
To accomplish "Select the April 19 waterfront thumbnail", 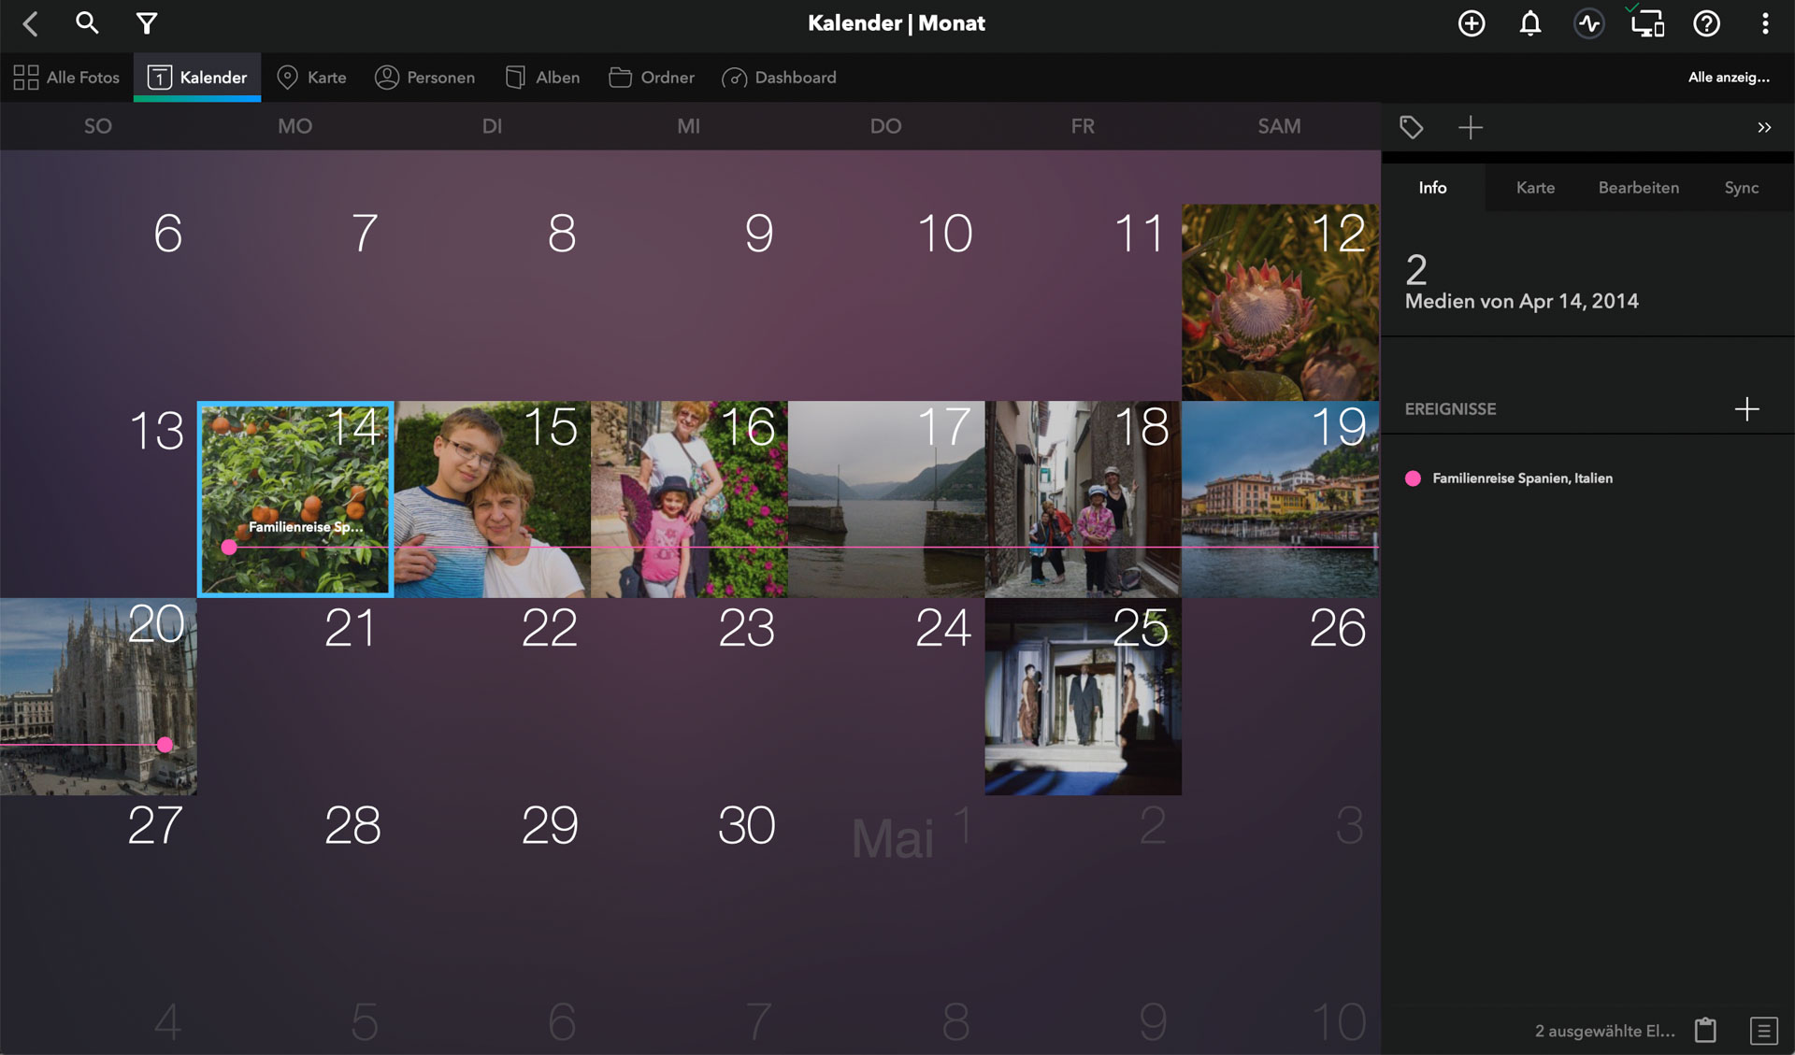I will point(1280,499).
